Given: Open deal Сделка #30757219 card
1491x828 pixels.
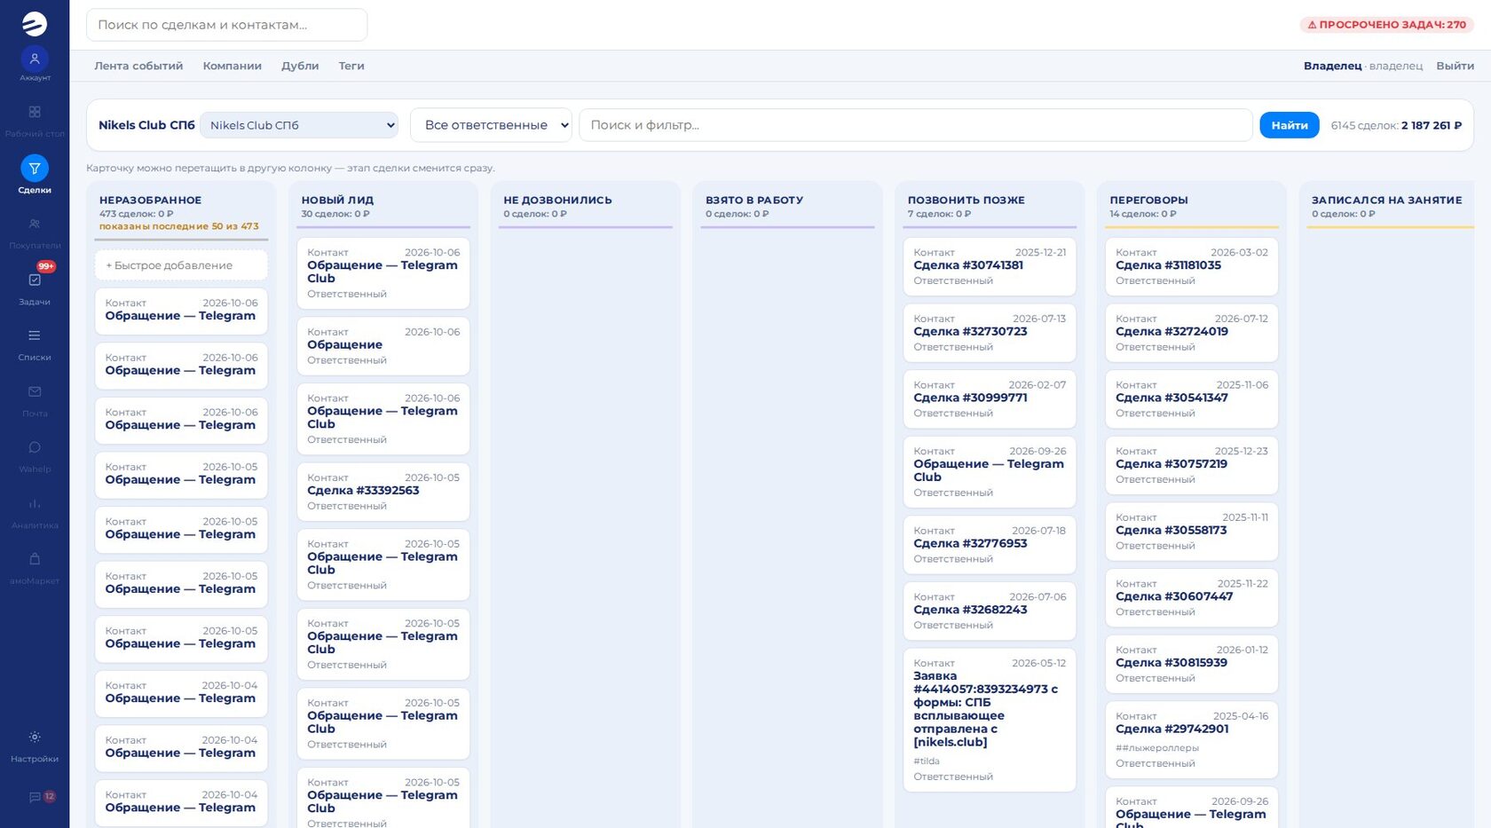Looking at the screenshot, I should 1192,465.
